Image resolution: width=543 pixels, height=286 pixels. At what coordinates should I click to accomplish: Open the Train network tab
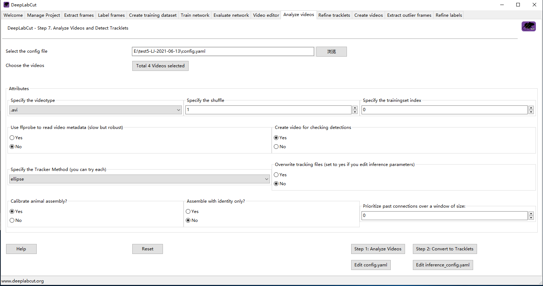pyautogui.click(x=195, y=15)
